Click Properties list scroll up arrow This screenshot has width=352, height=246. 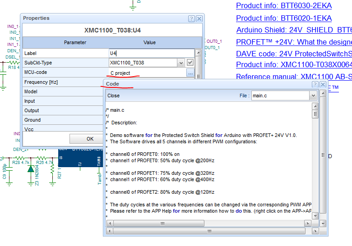point(198,53)
